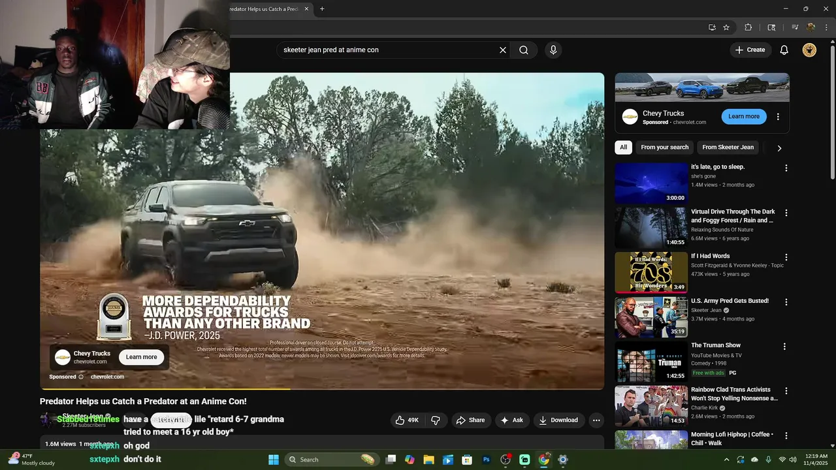The height and width of the screenshot is (470, 836).
Task: Open "it's late, go to sleep" thumbnail
Action: tap(651, 183)
